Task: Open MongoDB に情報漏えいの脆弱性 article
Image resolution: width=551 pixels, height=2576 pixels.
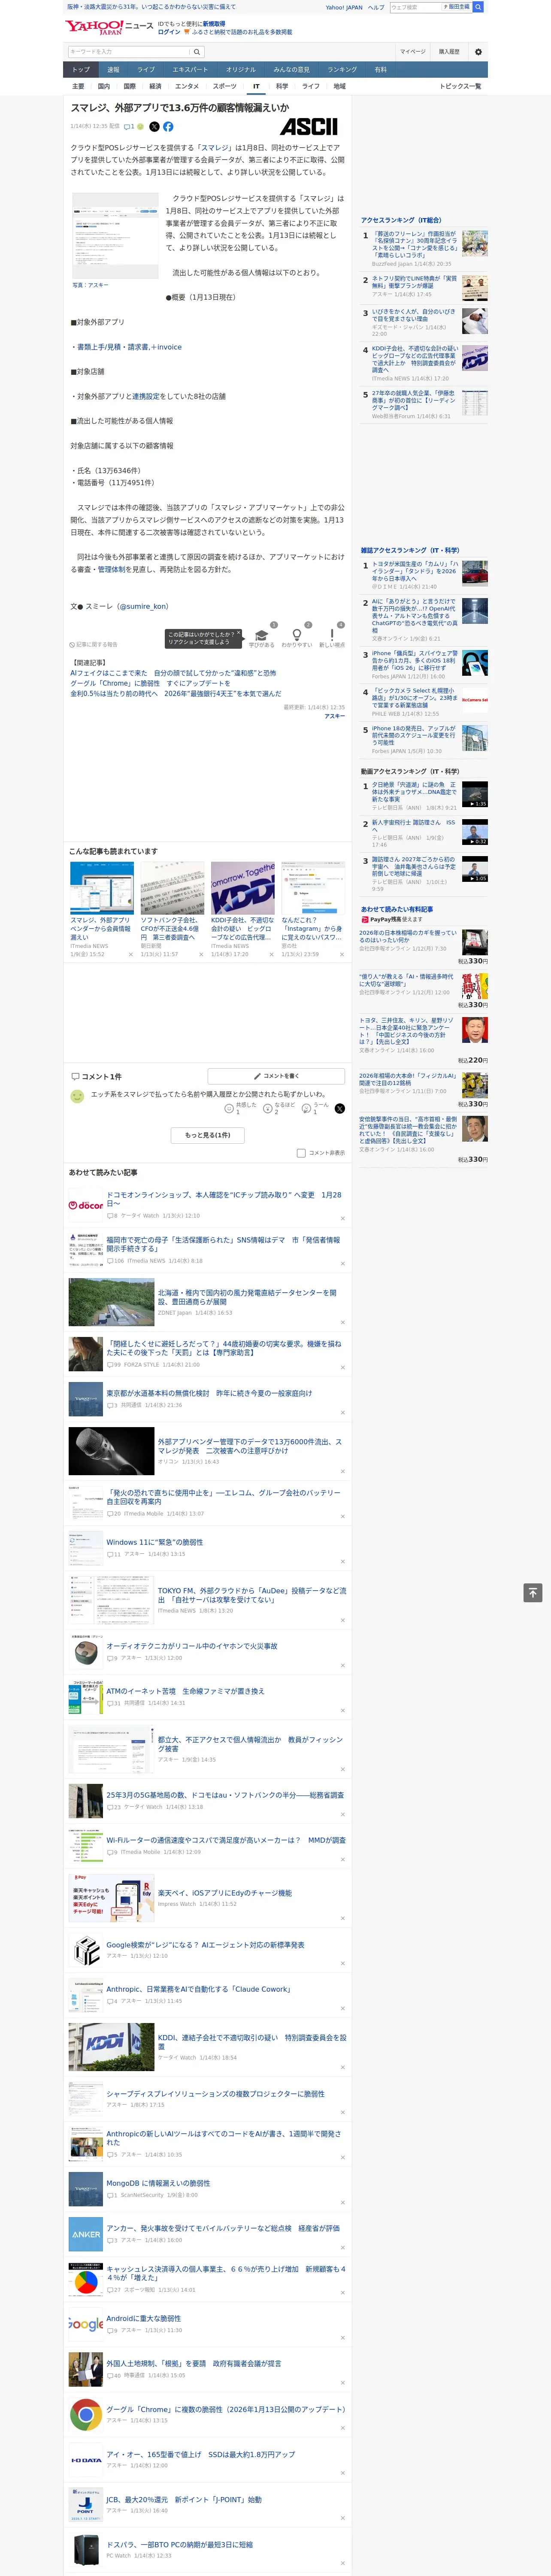Action: point(158,2183)
